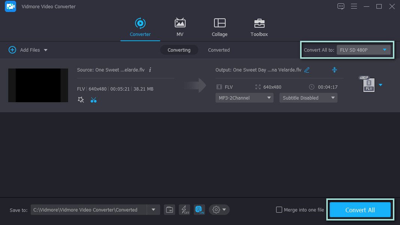
Task: Click the source file info icon
Action: [x=150, y=70]
